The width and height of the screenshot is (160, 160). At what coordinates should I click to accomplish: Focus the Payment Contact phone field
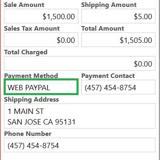[118, 87]
